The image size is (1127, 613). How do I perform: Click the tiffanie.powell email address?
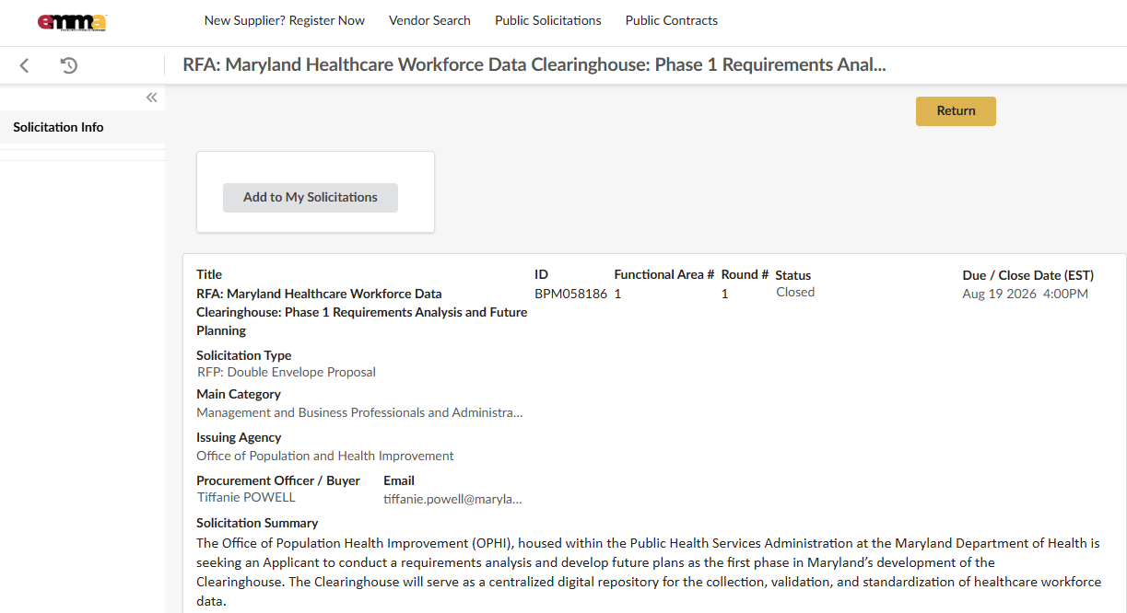(452, 499)
